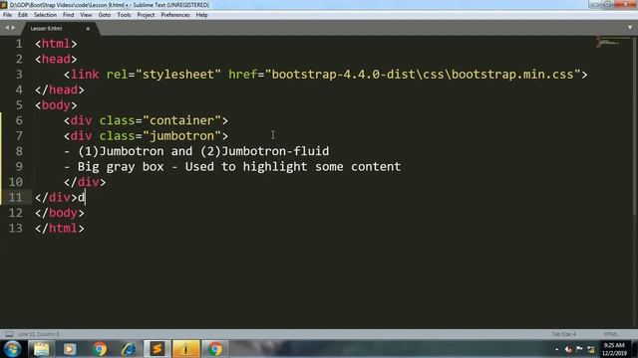Viewport: 638px width, 358px height.
Task: Open the Find menu
Action: 68,15
